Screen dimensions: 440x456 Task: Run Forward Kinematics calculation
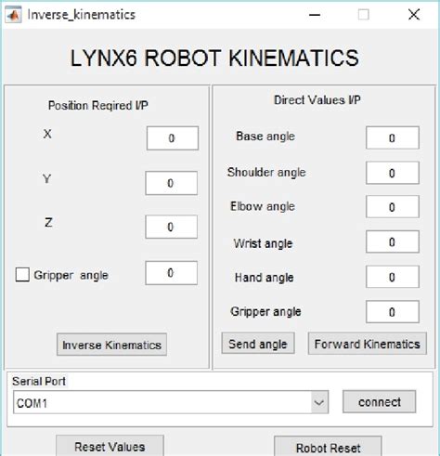[x=368, y=344]
